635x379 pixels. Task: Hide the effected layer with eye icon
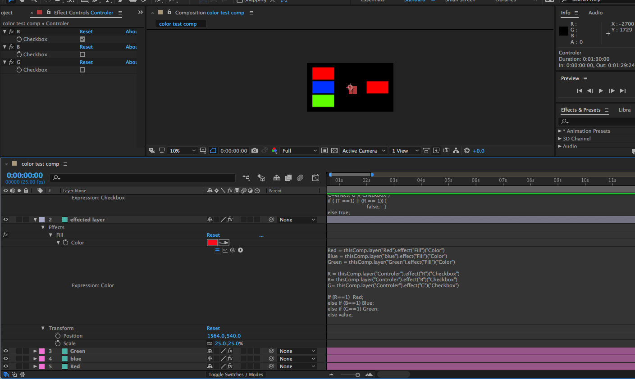(6, 220)
